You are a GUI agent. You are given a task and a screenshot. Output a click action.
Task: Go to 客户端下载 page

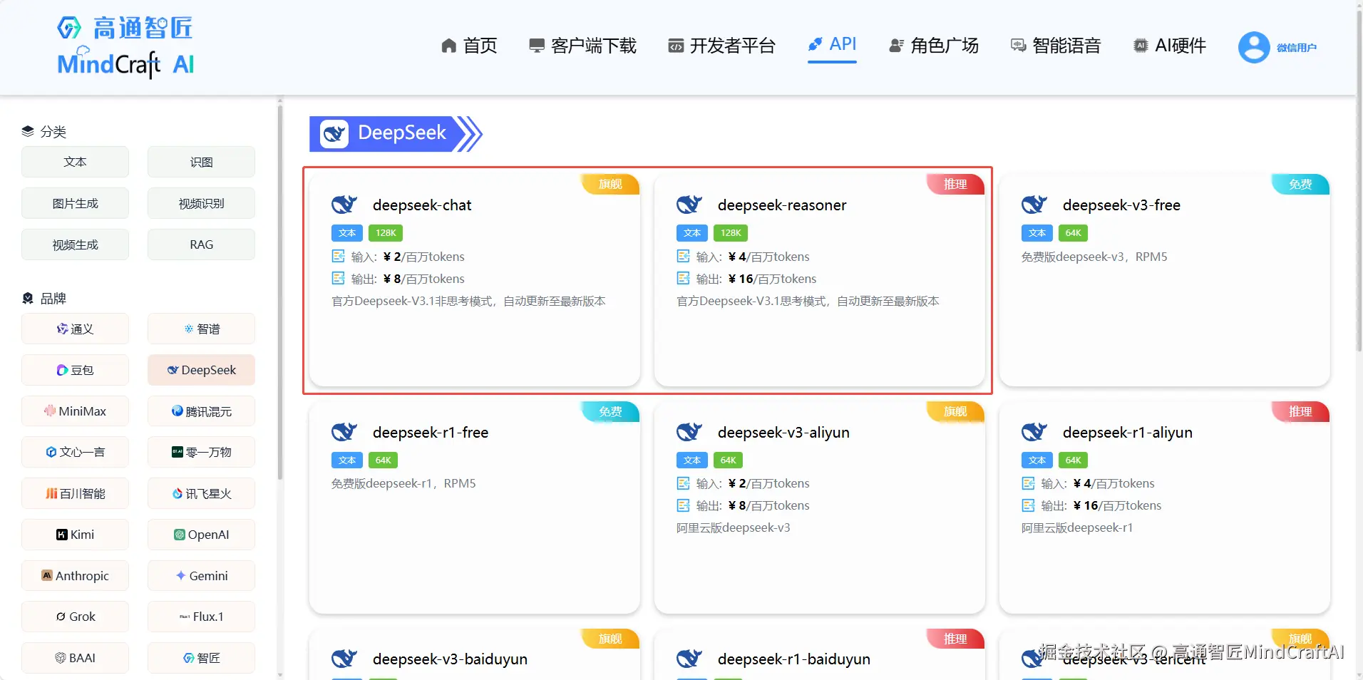click(x=582, y=46)
